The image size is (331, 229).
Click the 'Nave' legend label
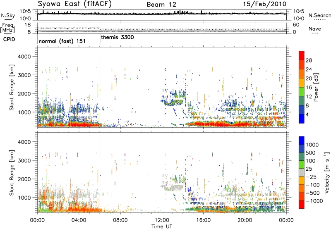[315, 29]
